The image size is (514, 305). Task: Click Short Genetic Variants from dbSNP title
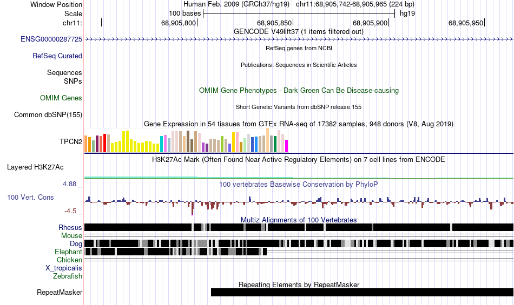point(299,107)
